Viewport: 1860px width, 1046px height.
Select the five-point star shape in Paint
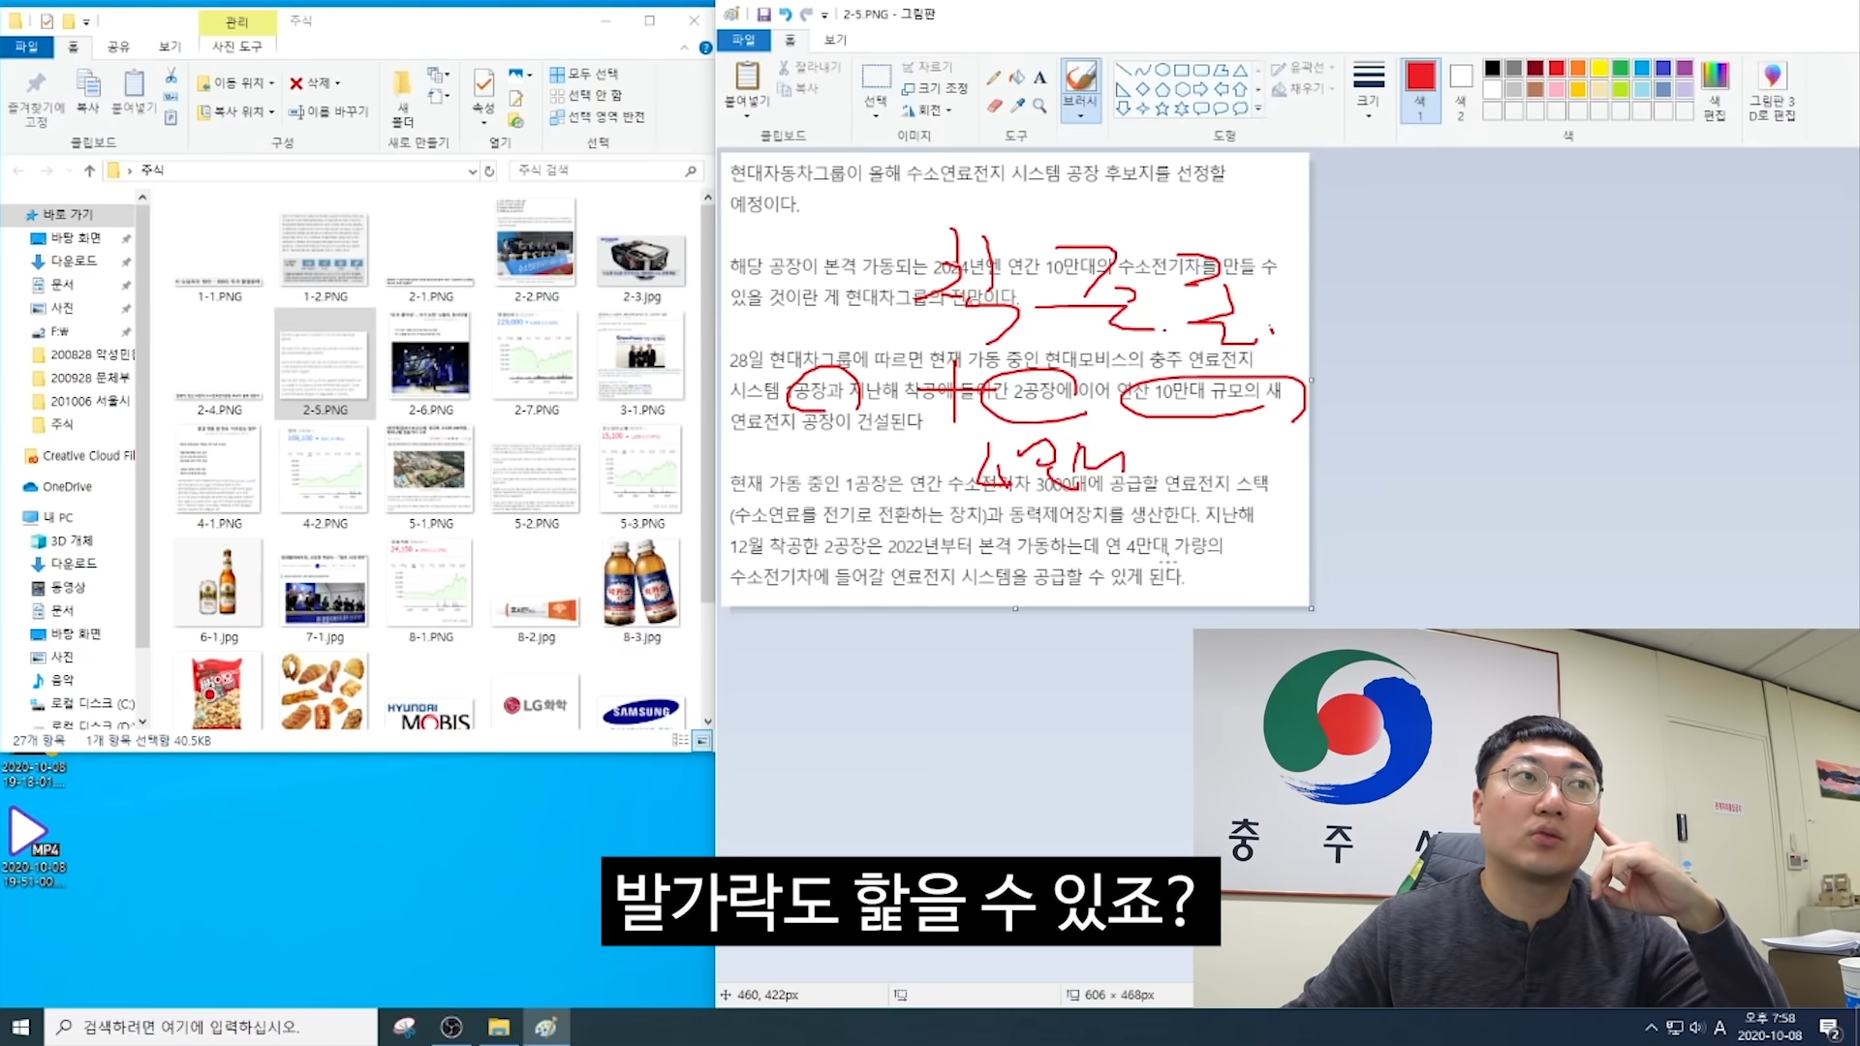[x=1162, y=108]
